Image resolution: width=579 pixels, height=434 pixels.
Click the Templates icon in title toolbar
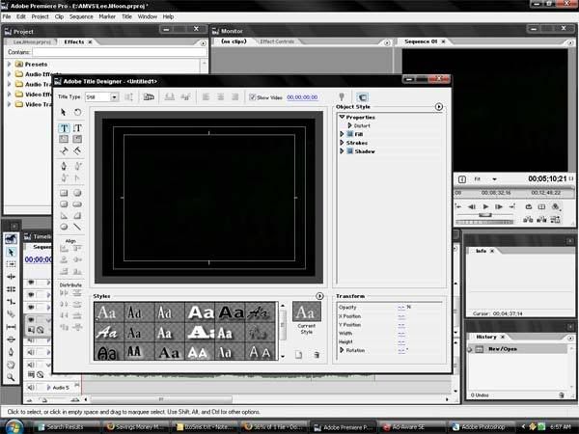149,96
